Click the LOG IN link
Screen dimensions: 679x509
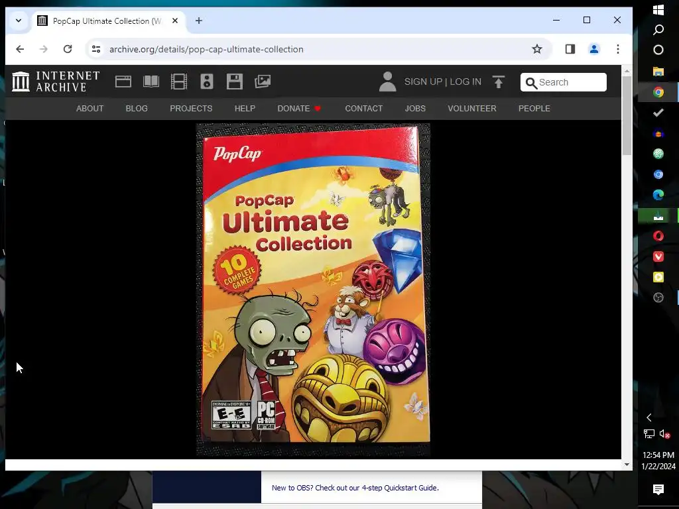click(465, 82)
